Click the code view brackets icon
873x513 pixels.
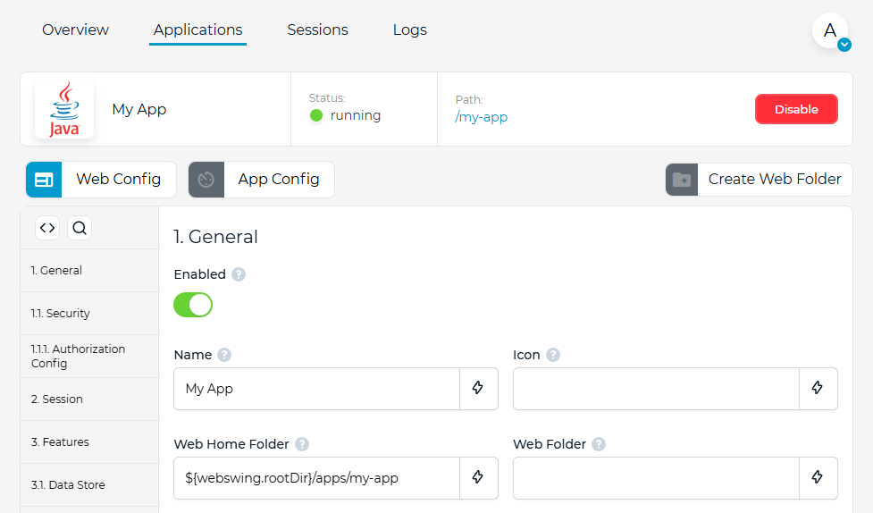pos(47,228)
